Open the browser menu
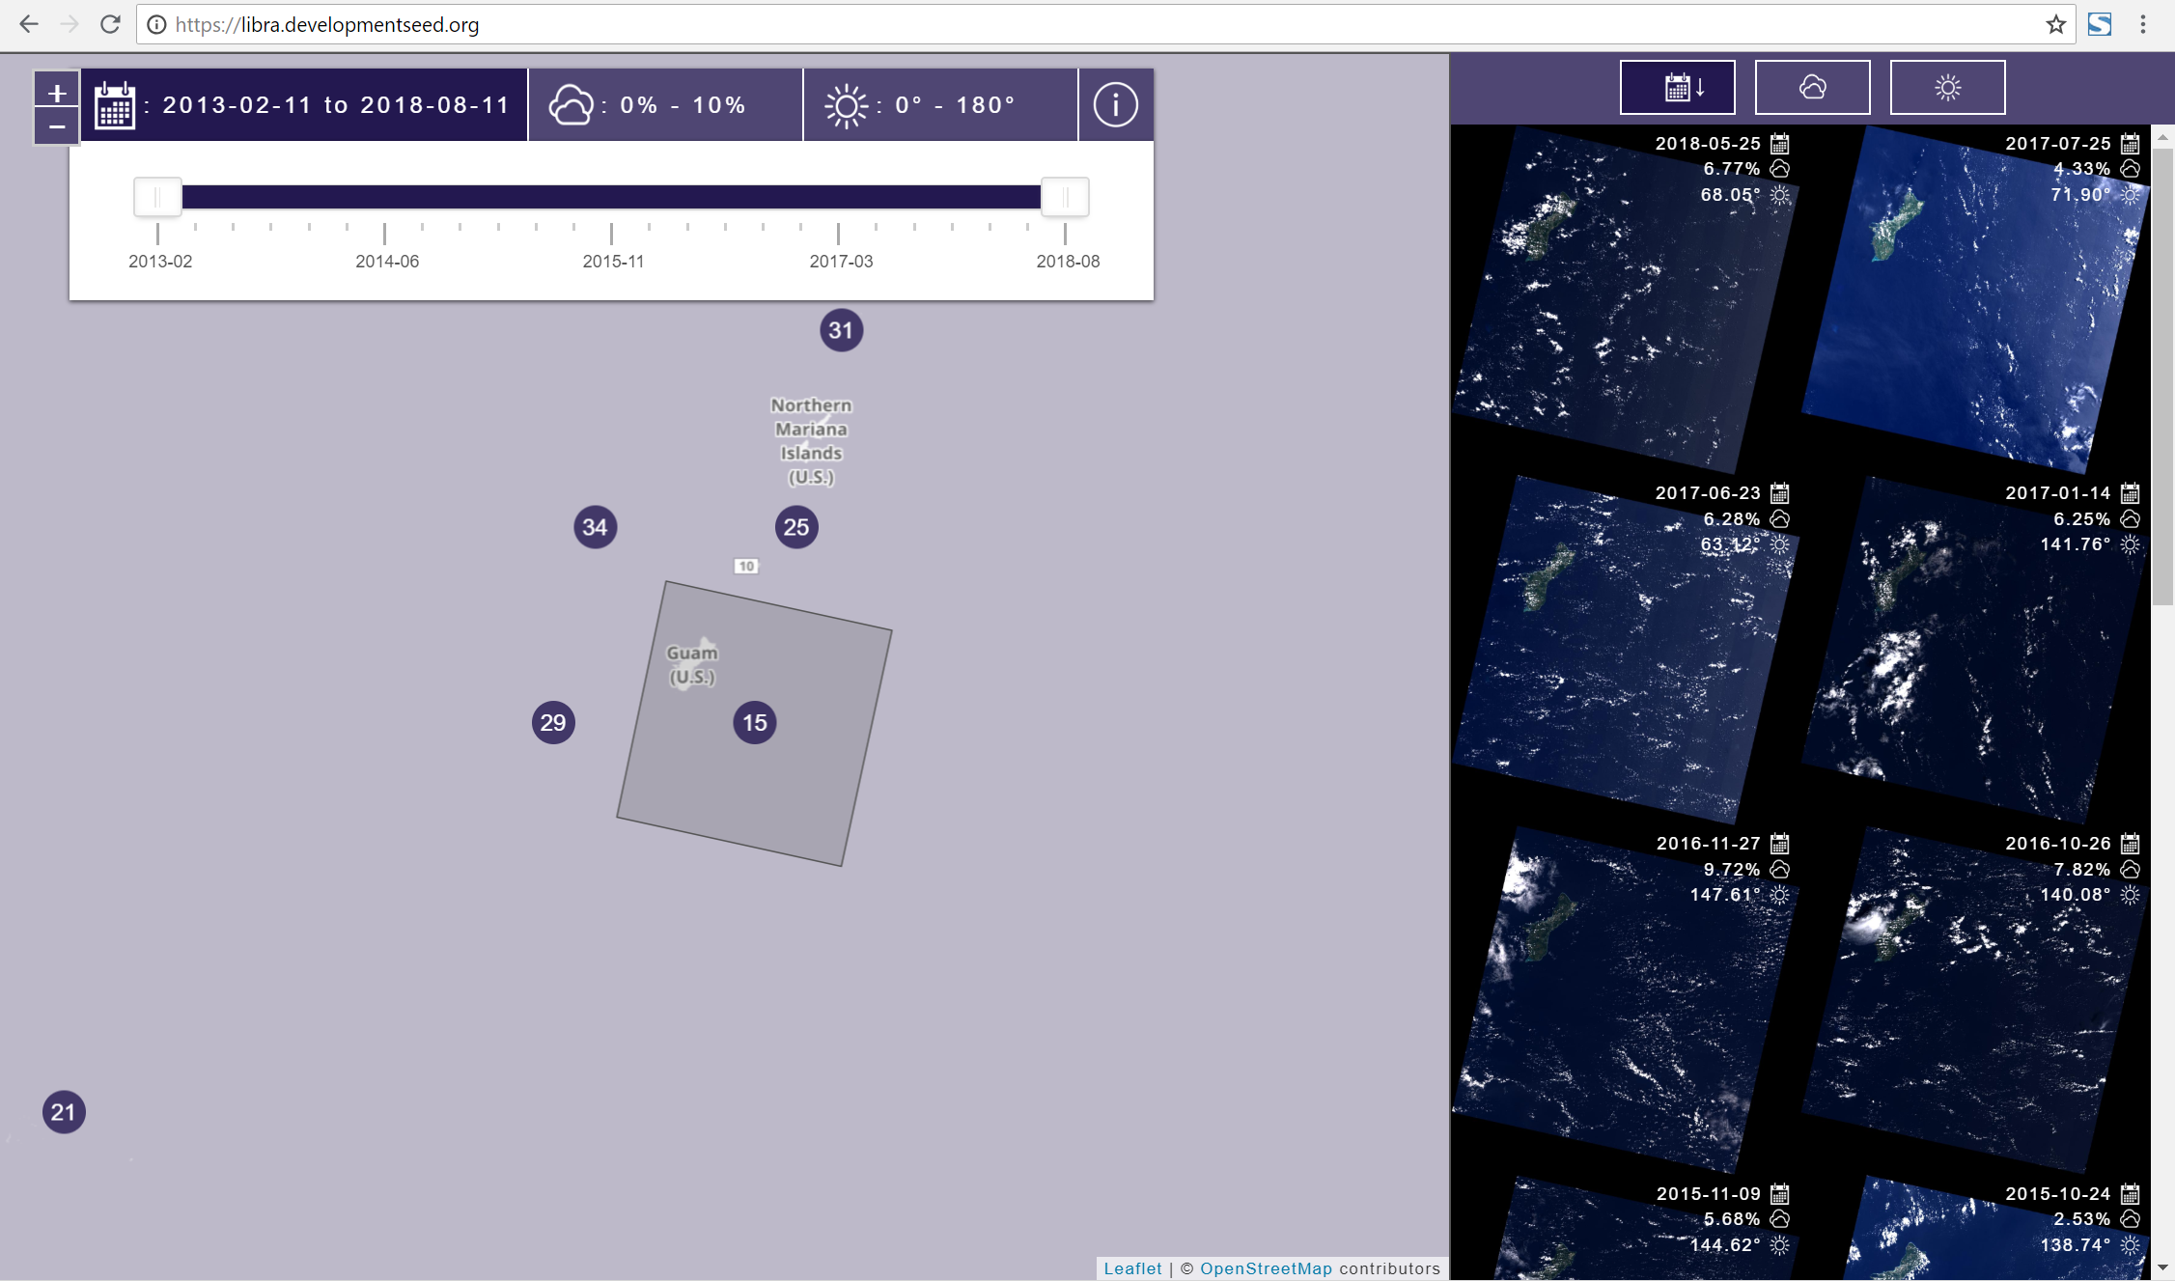Viewport: 2175px width, 1281px height. pyautogui.click(x=2143, y=24)
